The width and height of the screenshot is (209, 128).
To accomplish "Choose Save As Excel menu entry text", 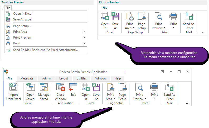I will click(22, 19).
